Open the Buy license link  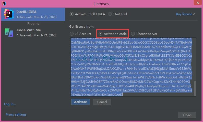click(185, 14)
